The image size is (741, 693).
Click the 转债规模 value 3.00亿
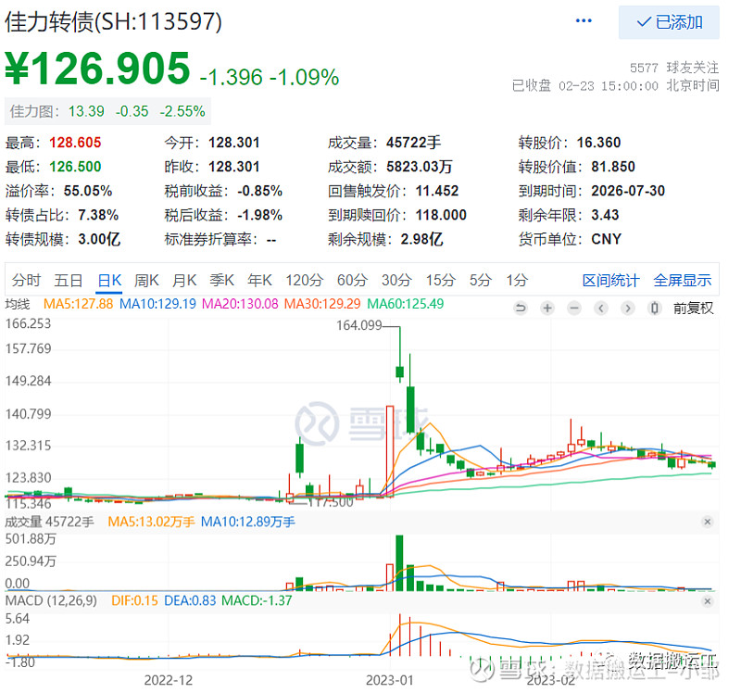(x=99, y=239)
